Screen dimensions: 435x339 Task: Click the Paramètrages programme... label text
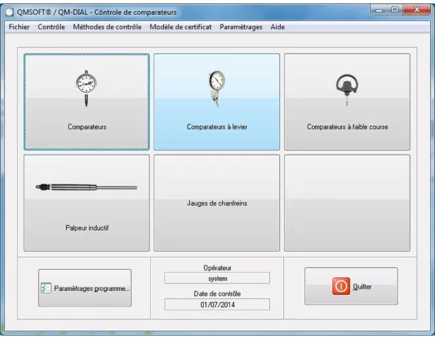pos(92,289)
